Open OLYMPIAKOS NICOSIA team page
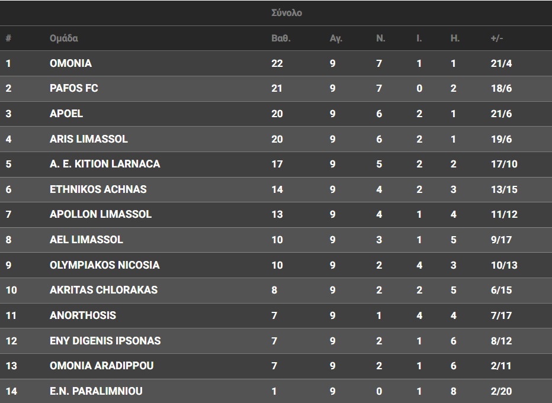 (105, 265)
